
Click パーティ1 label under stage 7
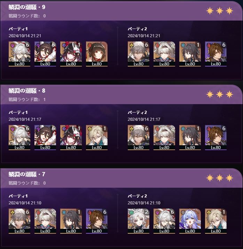pos(18,196)
